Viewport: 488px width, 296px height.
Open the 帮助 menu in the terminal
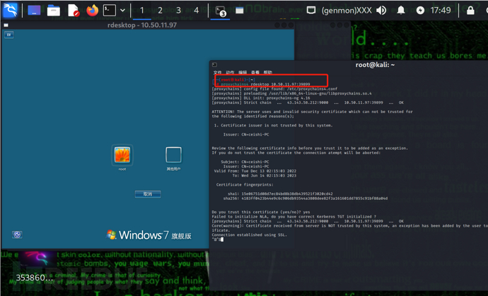pyautogui.click(x=267, y=73)
